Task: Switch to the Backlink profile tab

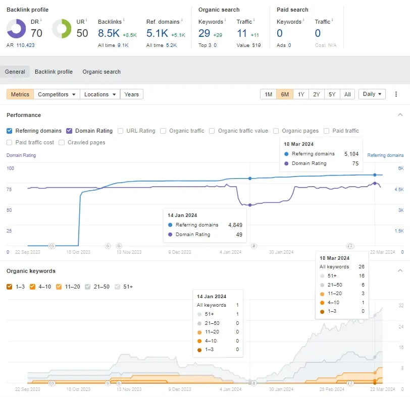Action: pos(54,72)
